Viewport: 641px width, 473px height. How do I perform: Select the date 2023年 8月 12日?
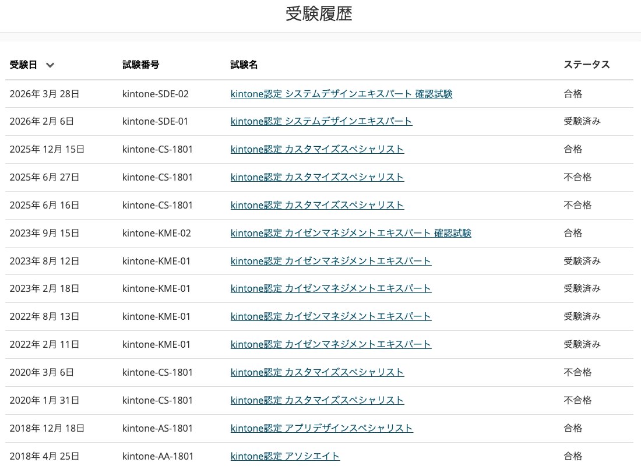pyautogui.click(x=44, y=261)
